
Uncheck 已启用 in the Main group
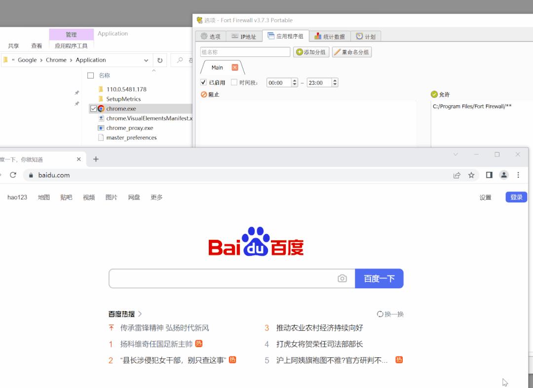[203, 82]
